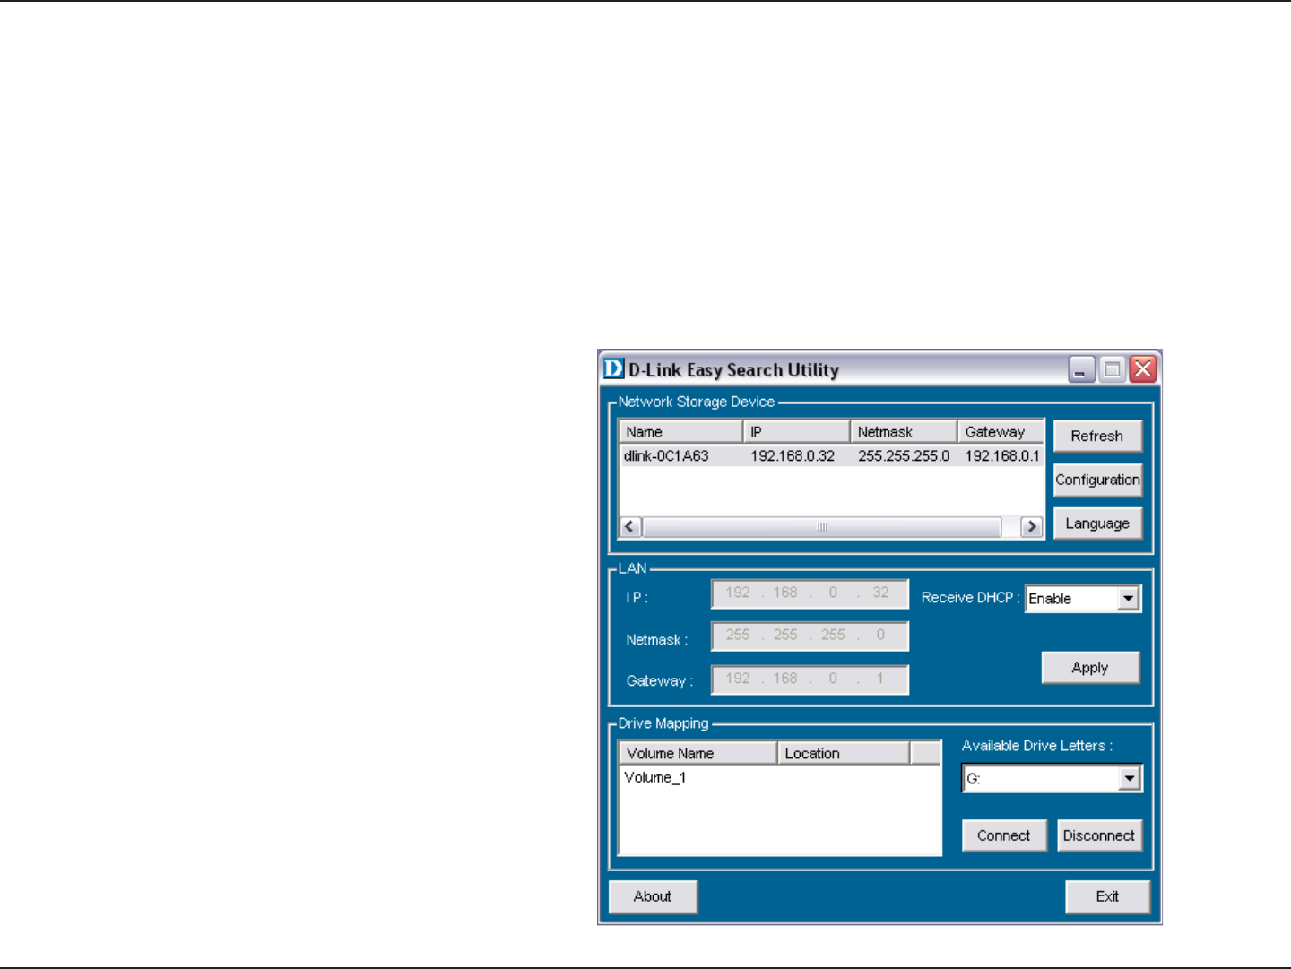
Task: Click the Netmask column header
Action: pos(904,432)
